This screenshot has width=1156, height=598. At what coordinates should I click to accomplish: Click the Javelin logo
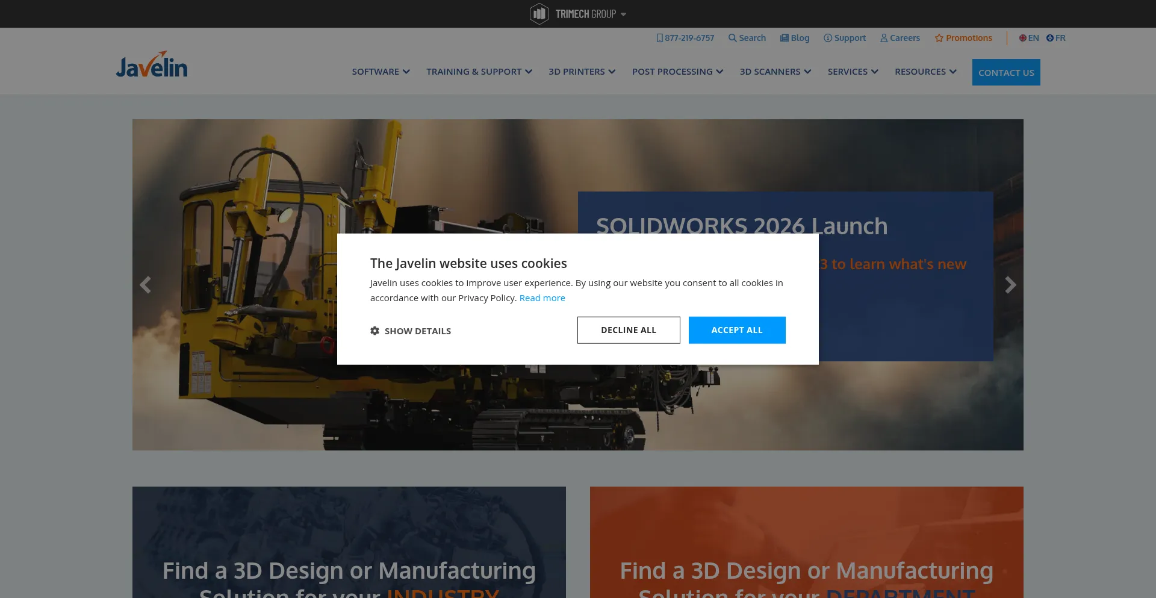pyautogui.click(x=152, y=65)
